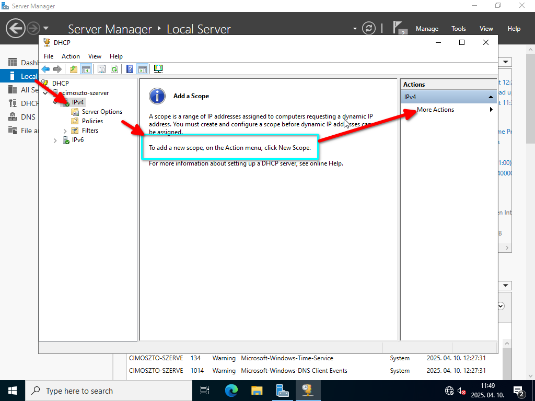Expand the Filters node in the tree
The image size is (535, 401).
coord(65,131)
